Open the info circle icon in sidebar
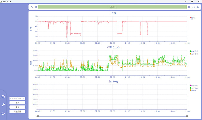Image resolution: width=202 pixels, height=120 pixels. pyautogui.click(x=3, y=113)
